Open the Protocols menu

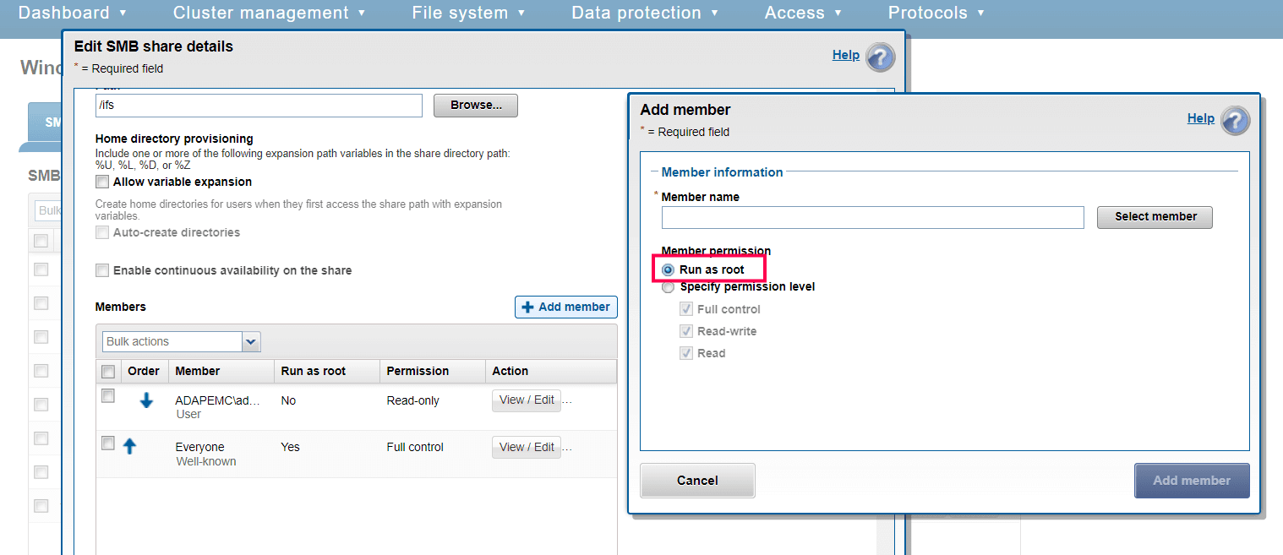coord(936,13)
